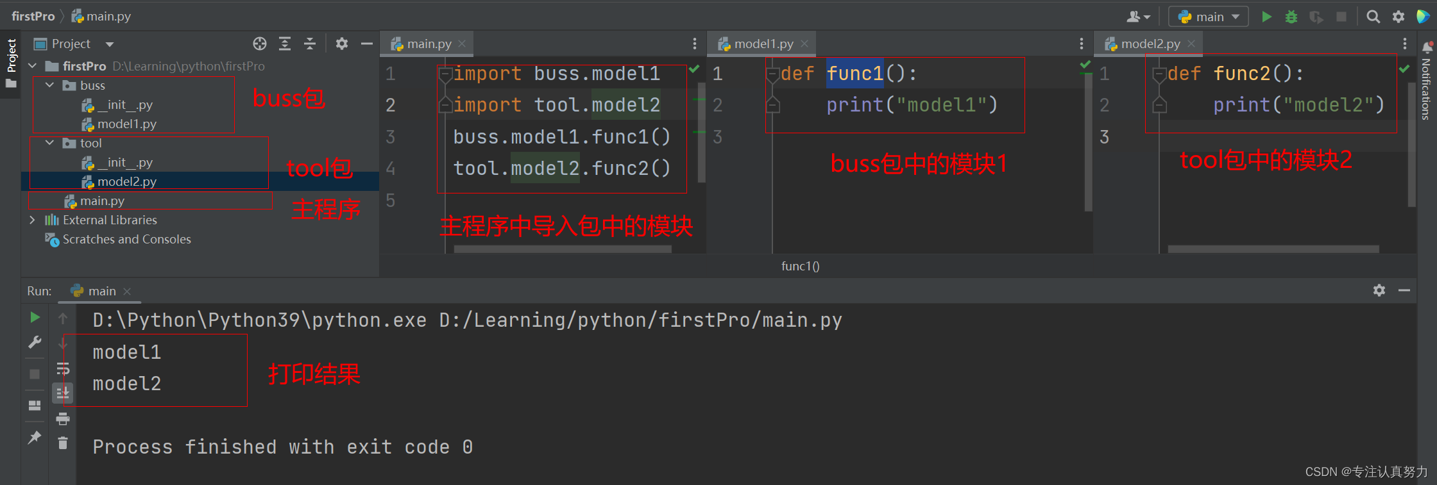Collapse all in the Project panel
Screen dimensions: 1437x485
310,44
